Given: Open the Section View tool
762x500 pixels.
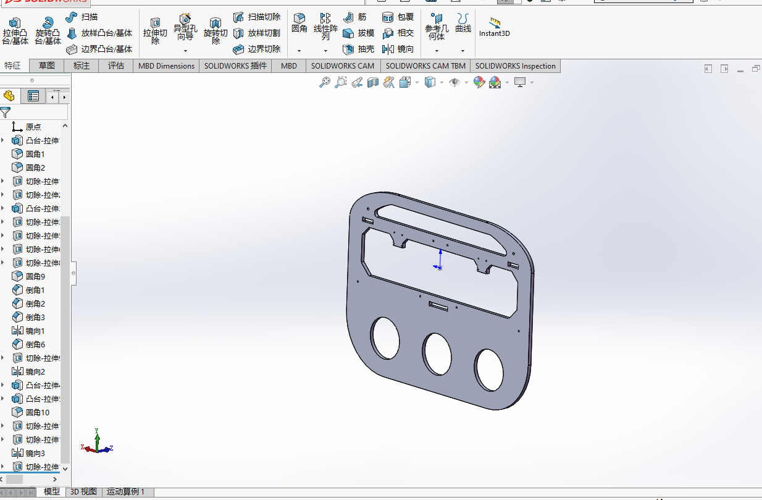Looking at the screenshot, I should click(x=373, y=82).
